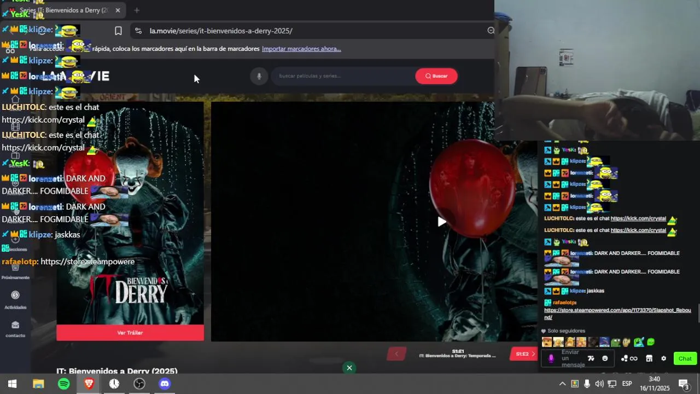Click the bookmark icon beside the address bar
700x394 pixels.
tap(118, 31)
